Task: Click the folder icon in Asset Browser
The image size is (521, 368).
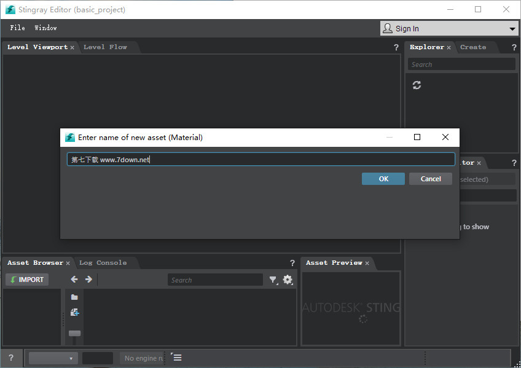Action: 74,297
